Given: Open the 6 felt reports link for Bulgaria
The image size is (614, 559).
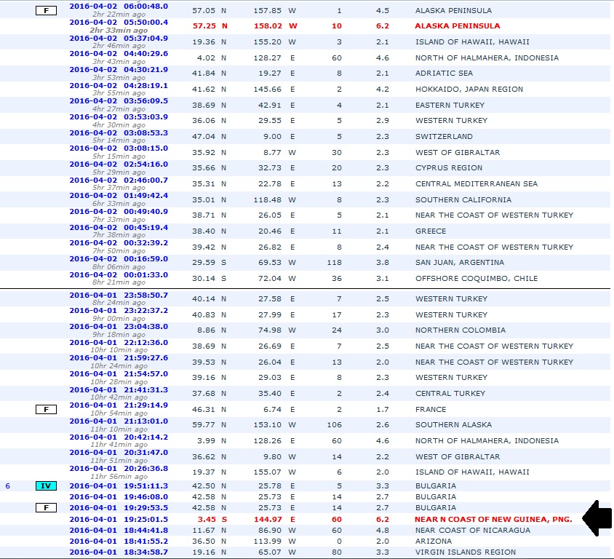Looking at the screenshot, I should (x=7, y=485).
